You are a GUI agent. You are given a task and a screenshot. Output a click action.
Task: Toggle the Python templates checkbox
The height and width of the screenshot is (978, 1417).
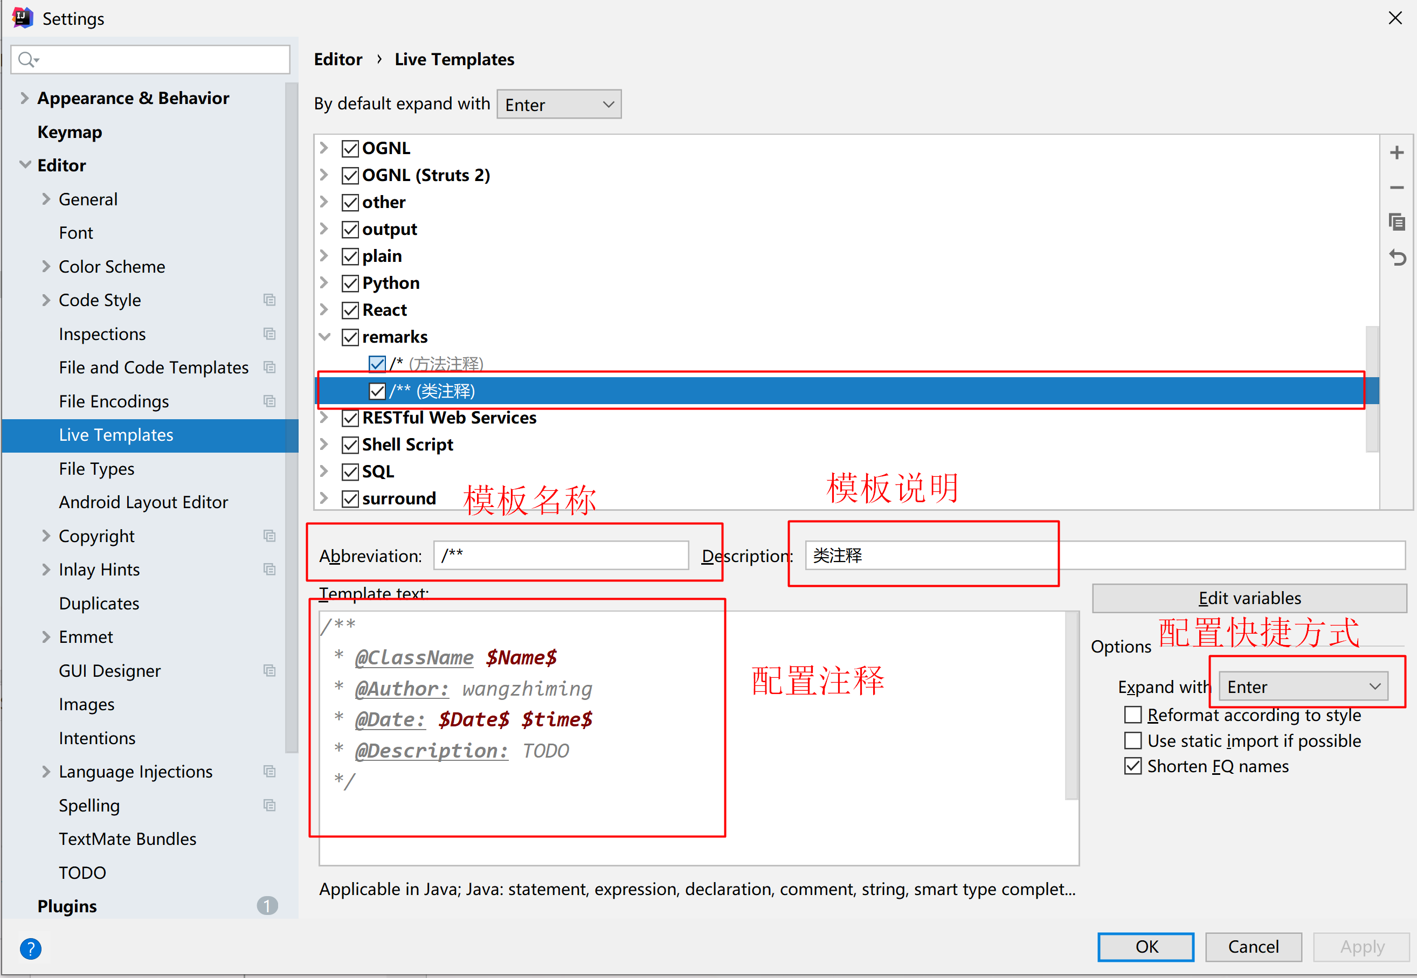pos(349,282)
